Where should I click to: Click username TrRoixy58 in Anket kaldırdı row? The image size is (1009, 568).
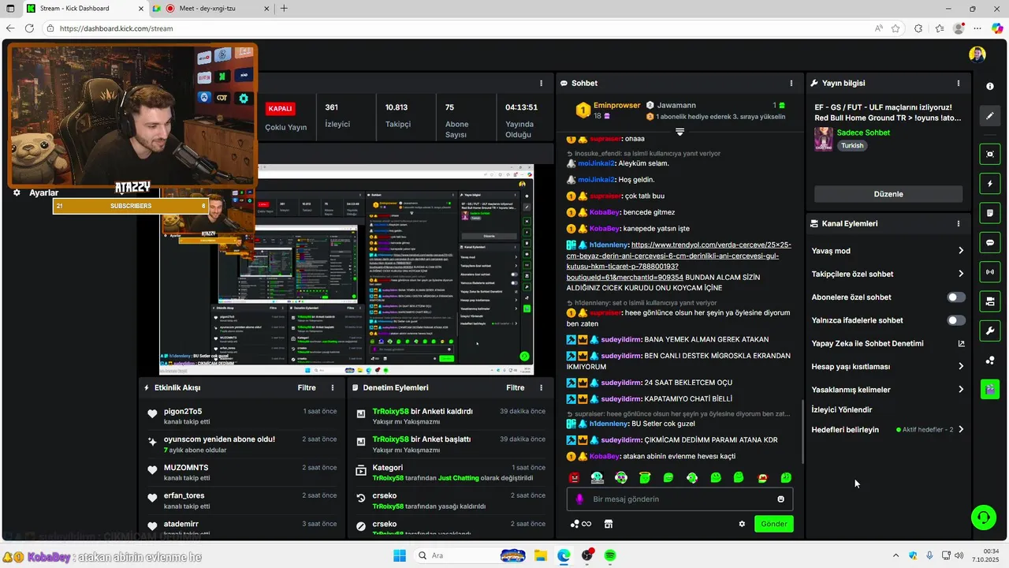point(390,411)
